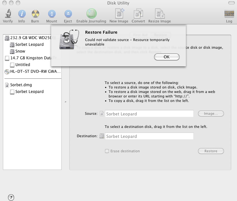The width and height of the screenshot is (237, 201).
Task: Click the Verify microscope toolbar icon
Action: (x=8, y=13)
